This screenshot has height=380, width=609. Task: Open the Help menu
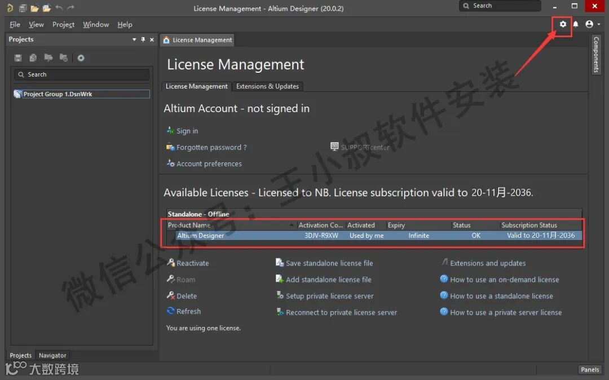(x=125, y=24)
